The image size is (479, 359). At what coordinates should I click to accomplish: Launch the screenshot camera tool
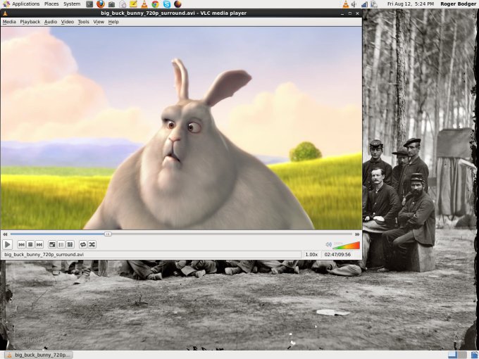pyautogui.click(x=111, y=4)
